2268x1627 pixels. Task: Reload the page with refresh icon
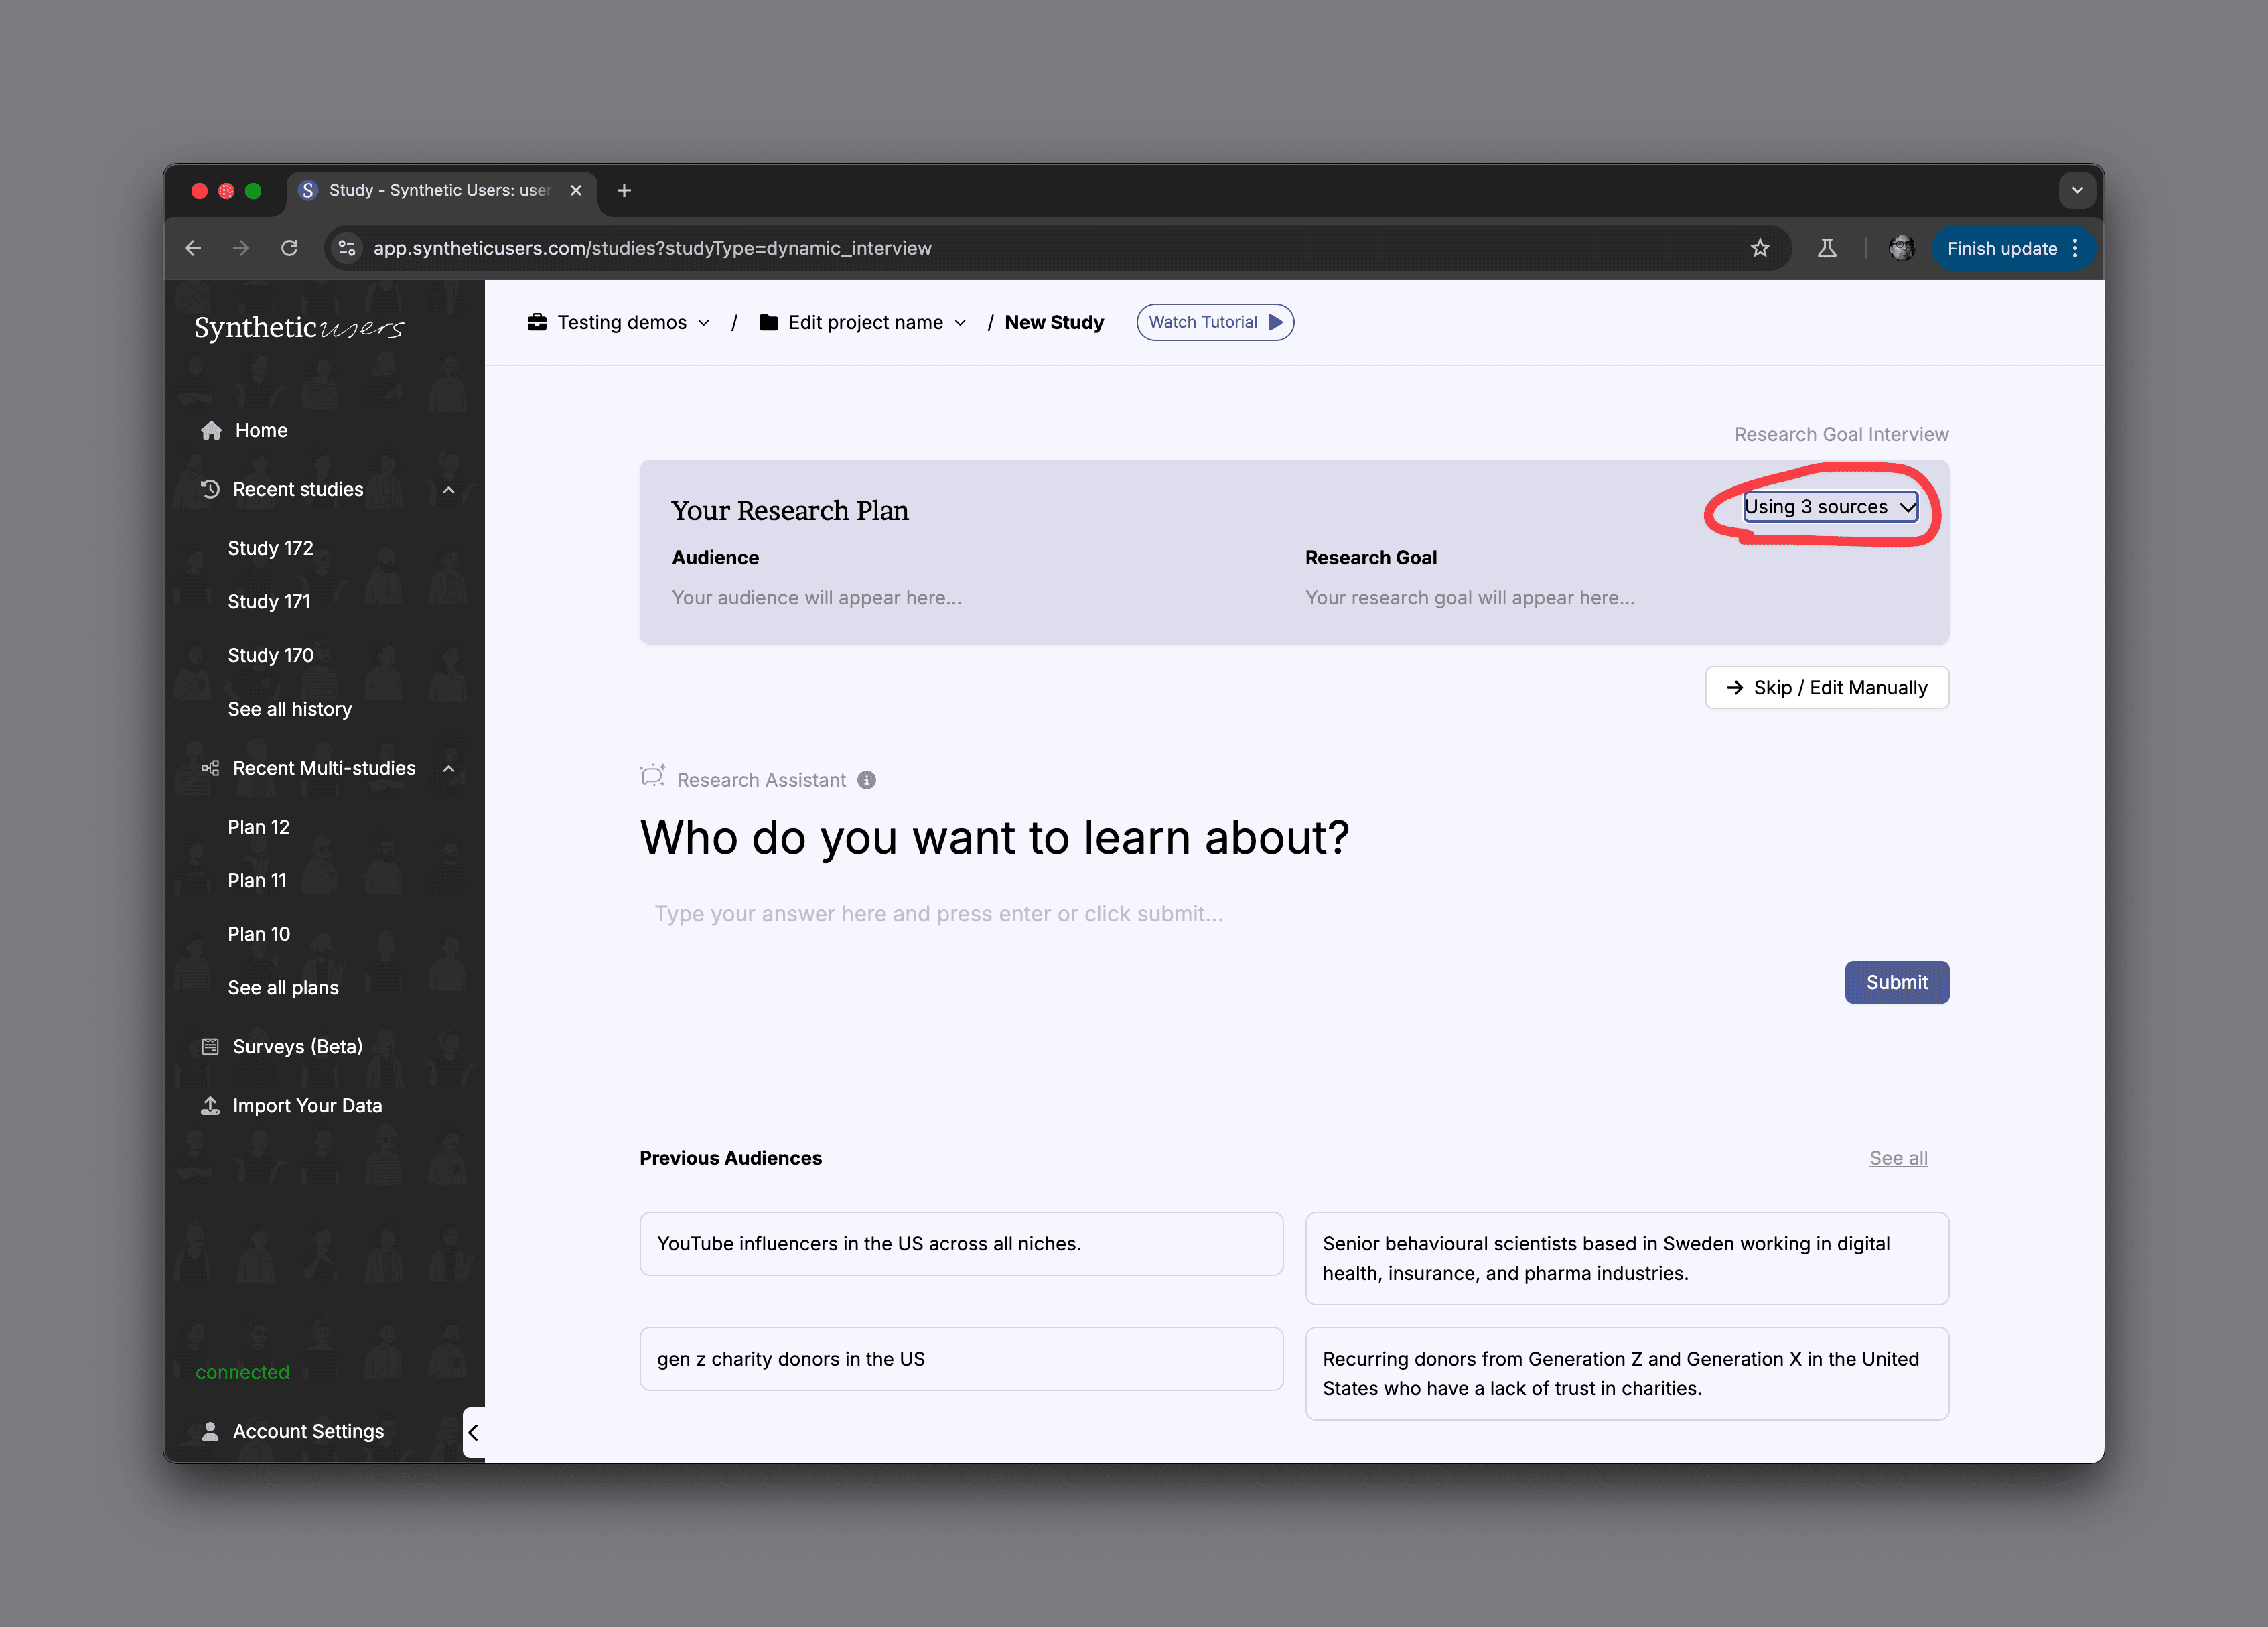point(289,248)
